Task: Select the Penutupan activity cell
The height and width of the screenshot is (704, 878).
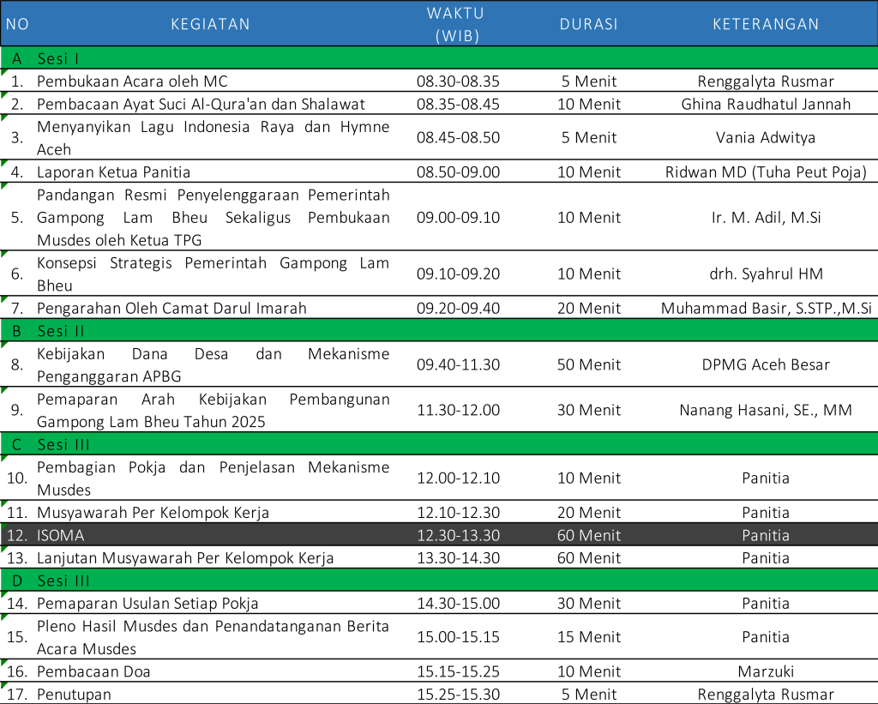Action: click(x=74, y=694)
